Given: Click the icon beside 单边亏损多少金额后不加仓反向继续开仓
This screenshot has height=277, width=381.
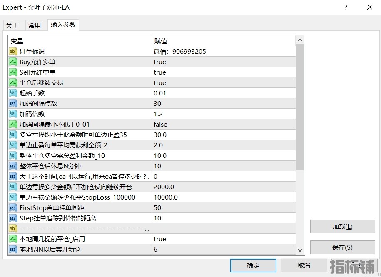Looking at the screenshot, I should [x=13, y=187].
